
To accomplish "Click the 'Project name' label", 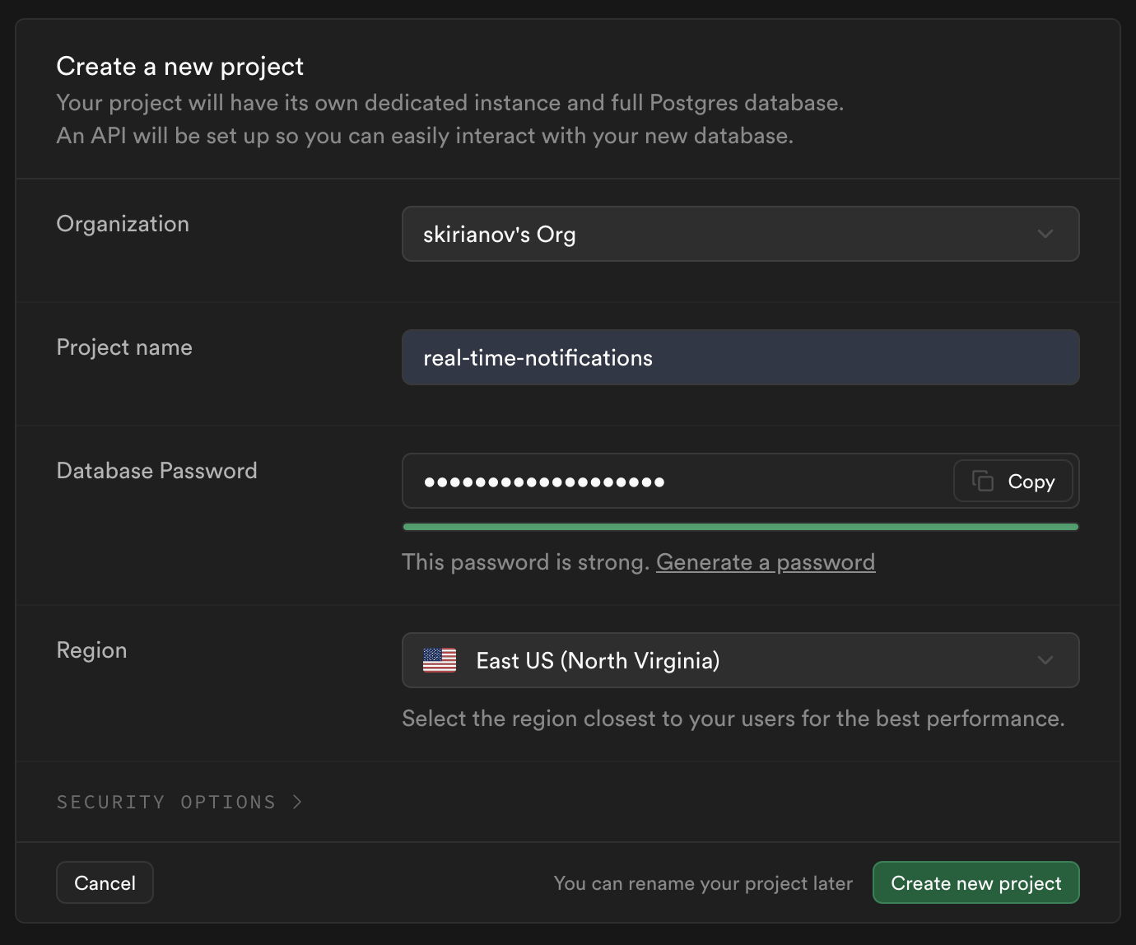I will coord(124,347).
